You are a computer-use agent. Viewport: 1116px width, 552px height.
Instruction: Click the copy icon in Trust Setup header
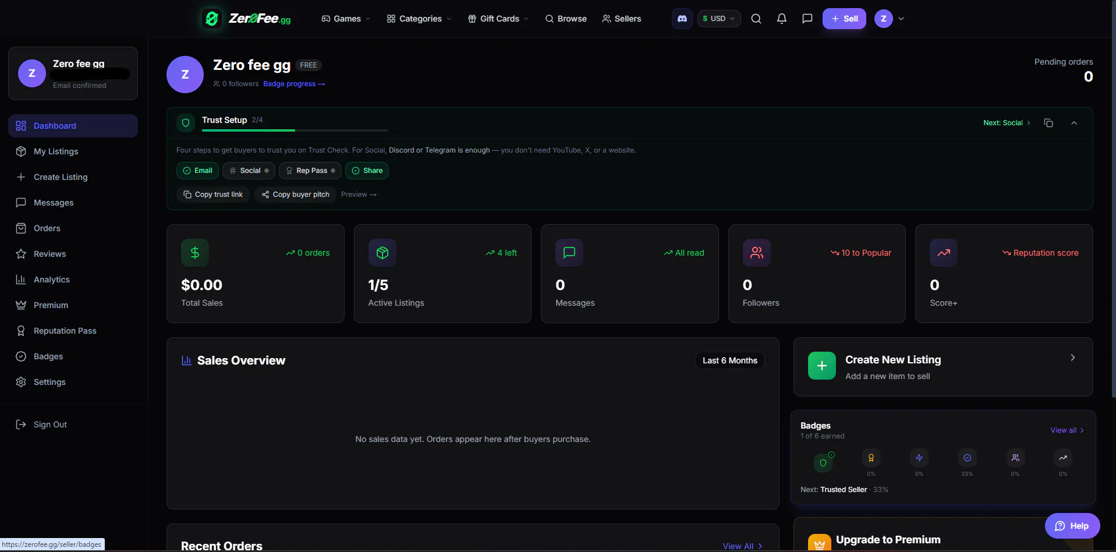click(1048, 123)
